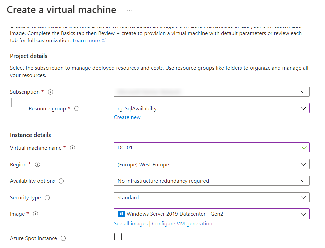Click the Security type info icon
325x248 pixels.
pyautogui.click(x=47, y=198)
